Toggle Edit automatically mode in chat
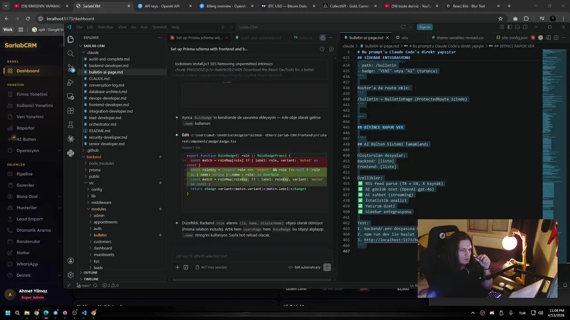 pos(305,267)
